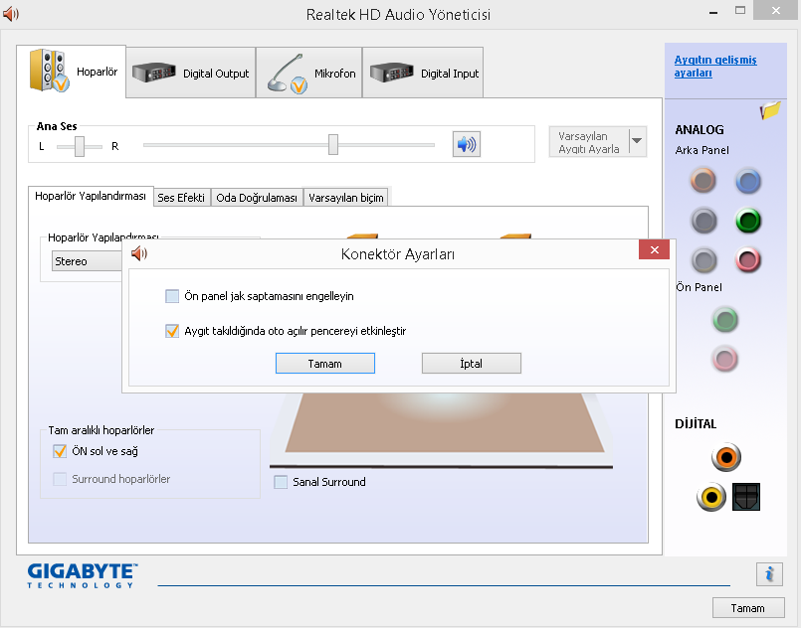Click the pink rear panel jack
The width and height of the screenshot is (801, 628).
point(748,260)
